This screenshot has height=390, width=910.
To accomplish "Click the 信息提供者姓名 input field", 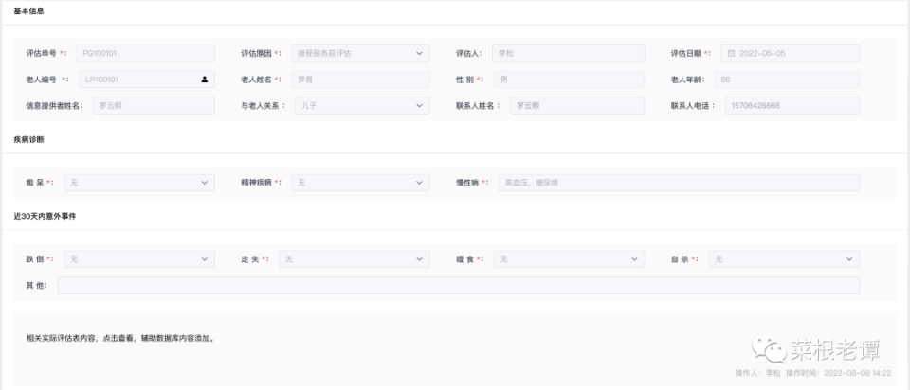I will pos(154,105).
